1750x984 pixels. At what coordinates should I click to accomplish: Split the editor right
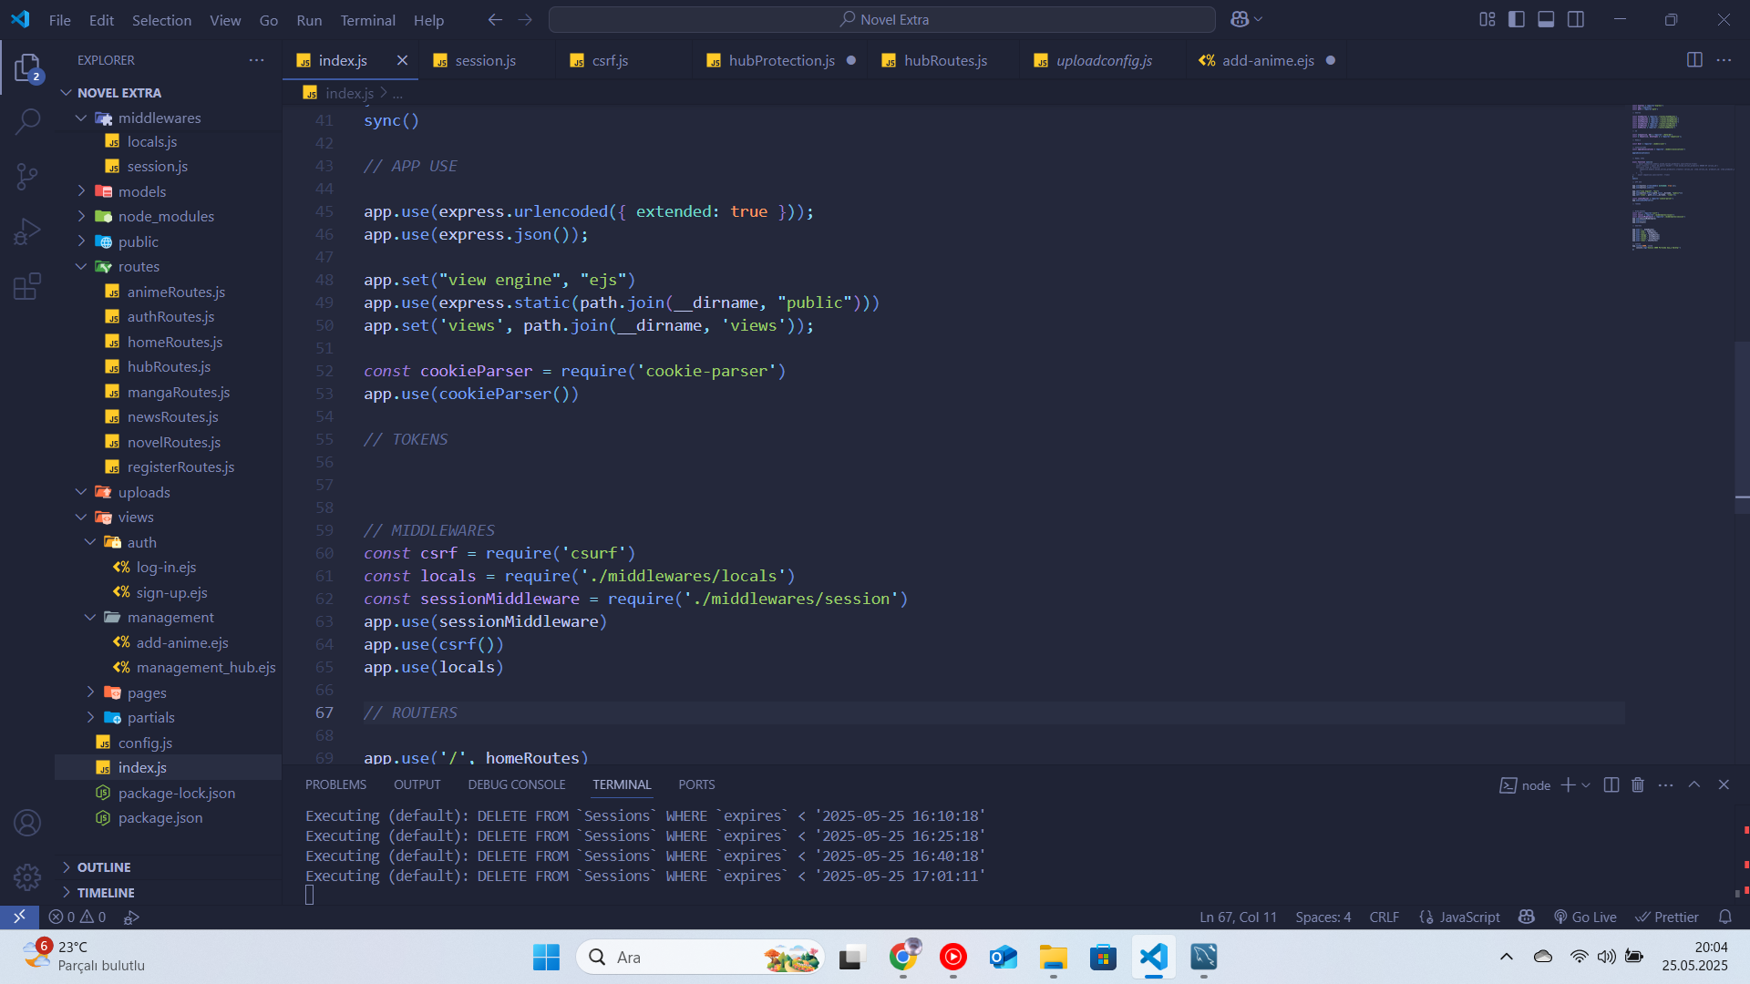[1694, 60]
